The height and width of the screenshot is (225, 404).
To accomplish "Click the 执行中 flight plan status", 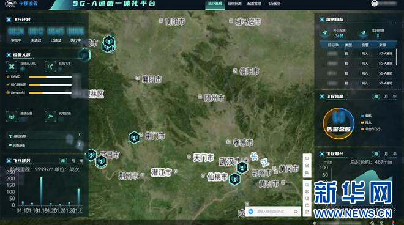I will pyautogui.click(x=75, y=40).
